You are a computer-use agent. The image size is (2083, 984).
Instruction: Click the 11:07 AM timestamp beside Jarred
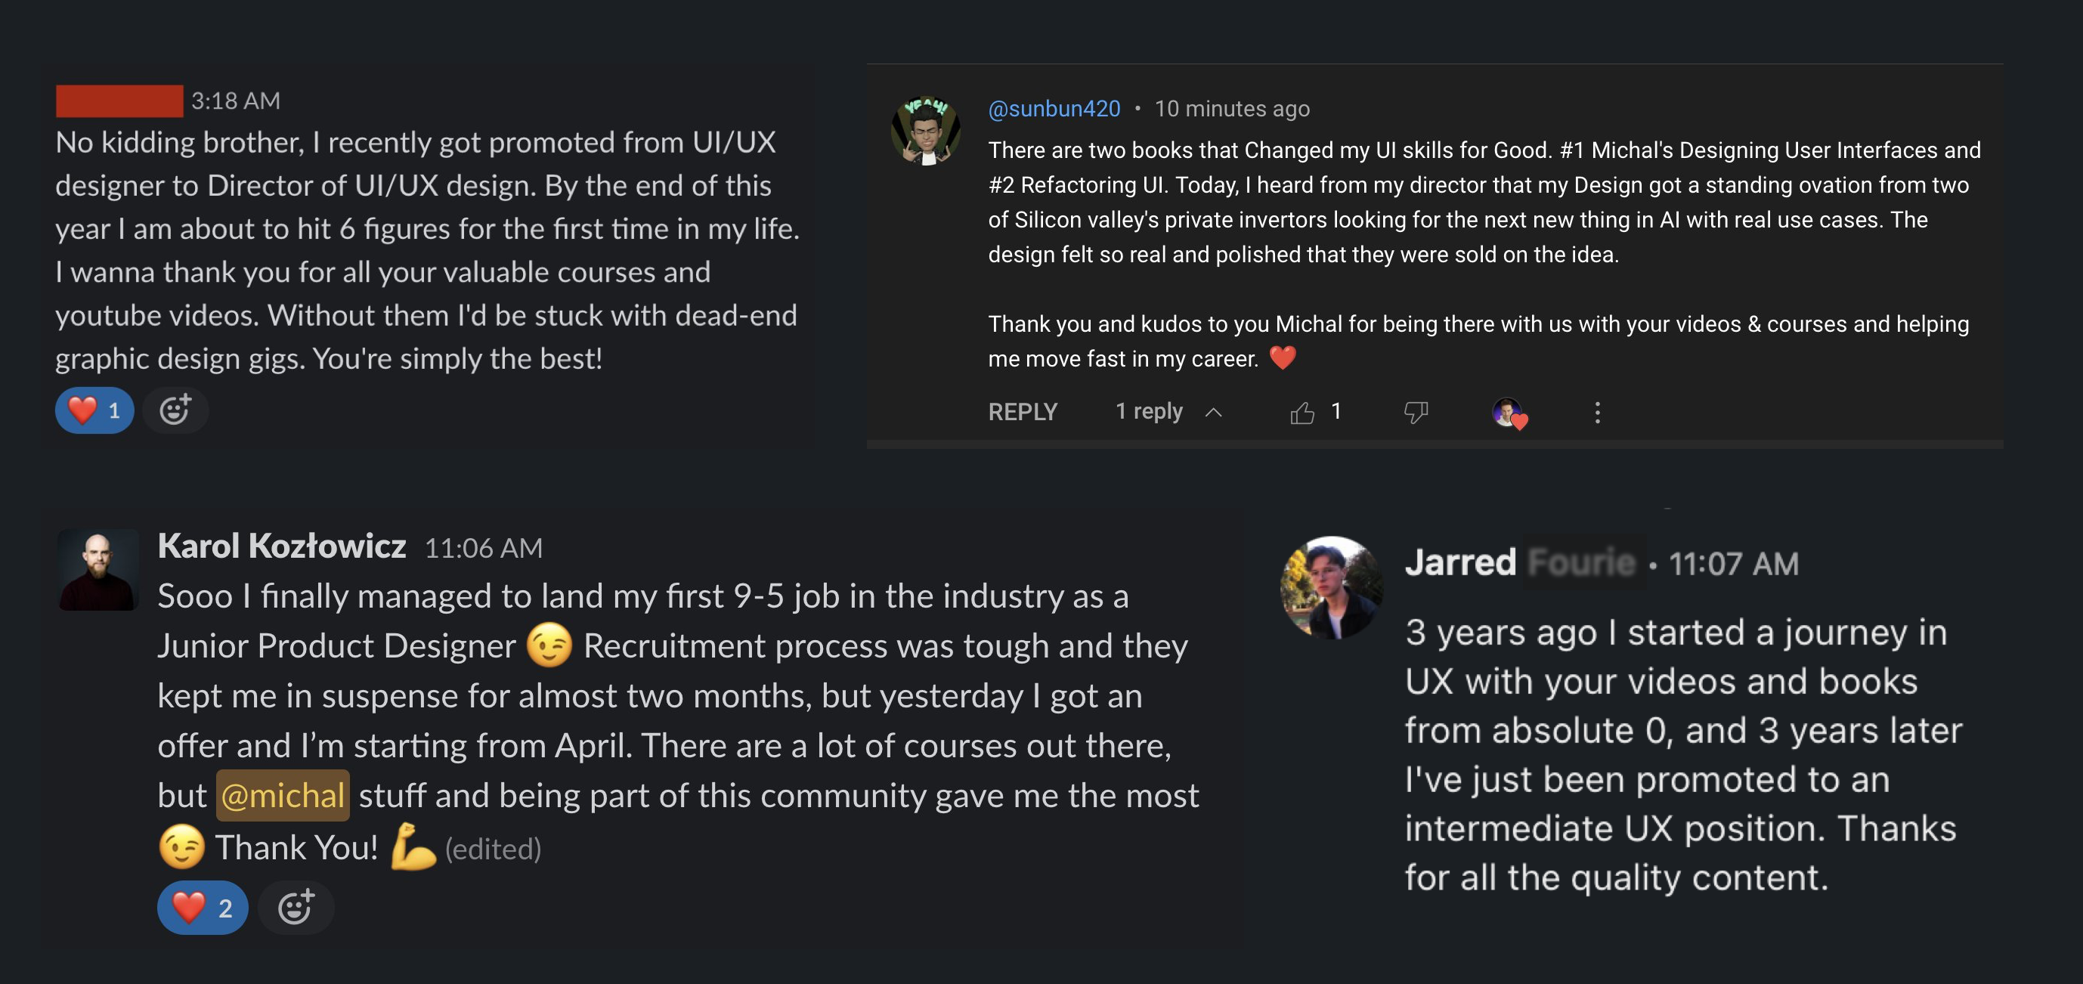point(1734,564)
